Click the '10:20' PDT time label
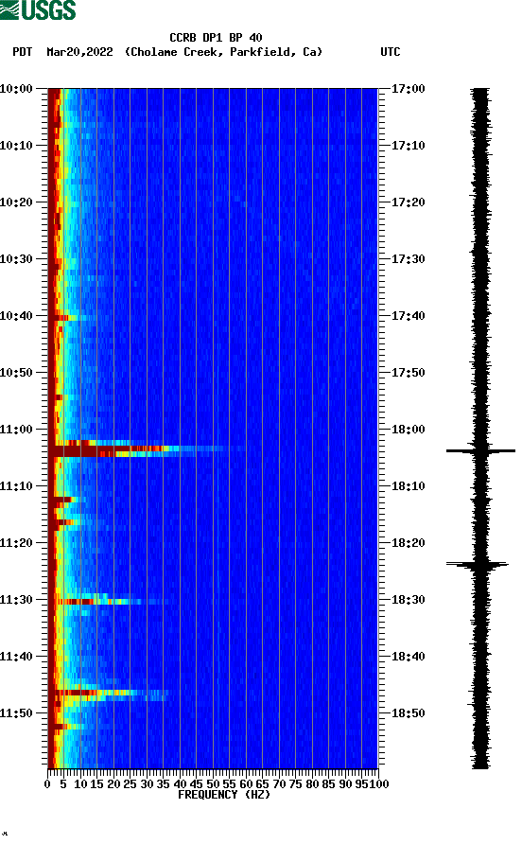 click(16, 202)
